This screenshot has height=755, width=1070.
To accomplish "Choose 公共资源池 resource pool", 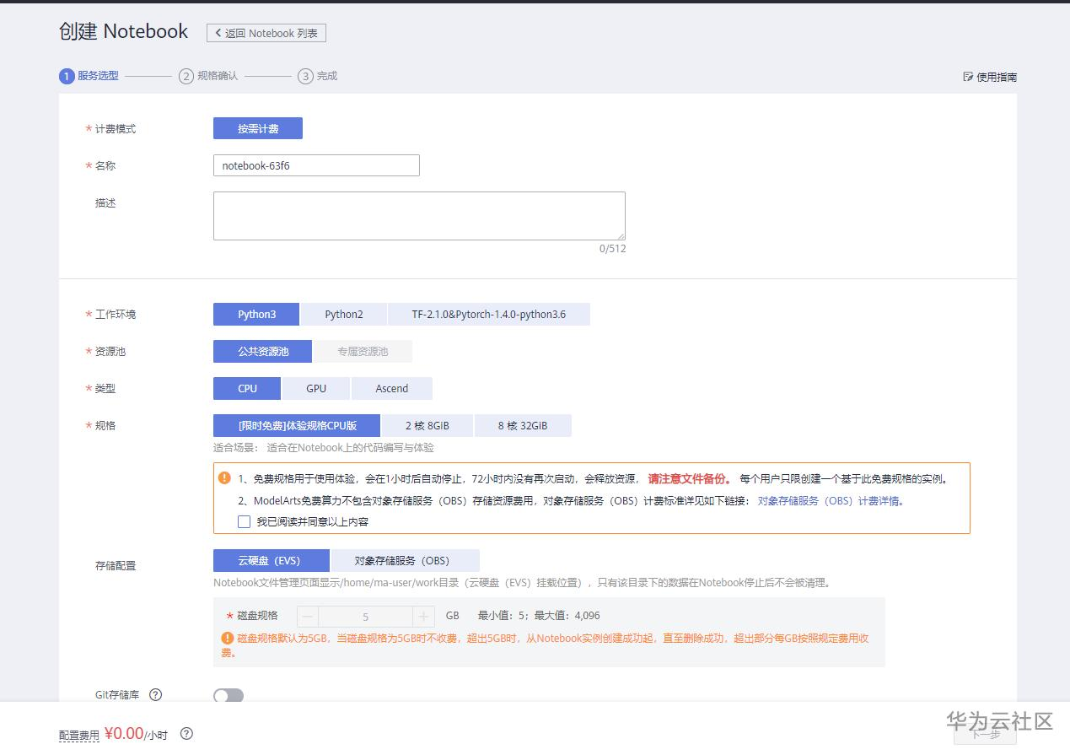I will pyautogui.click(x=262, y=351).
